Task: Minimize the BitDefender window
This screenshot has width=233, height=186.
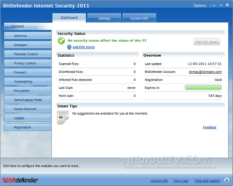Action: click(221, 5)
